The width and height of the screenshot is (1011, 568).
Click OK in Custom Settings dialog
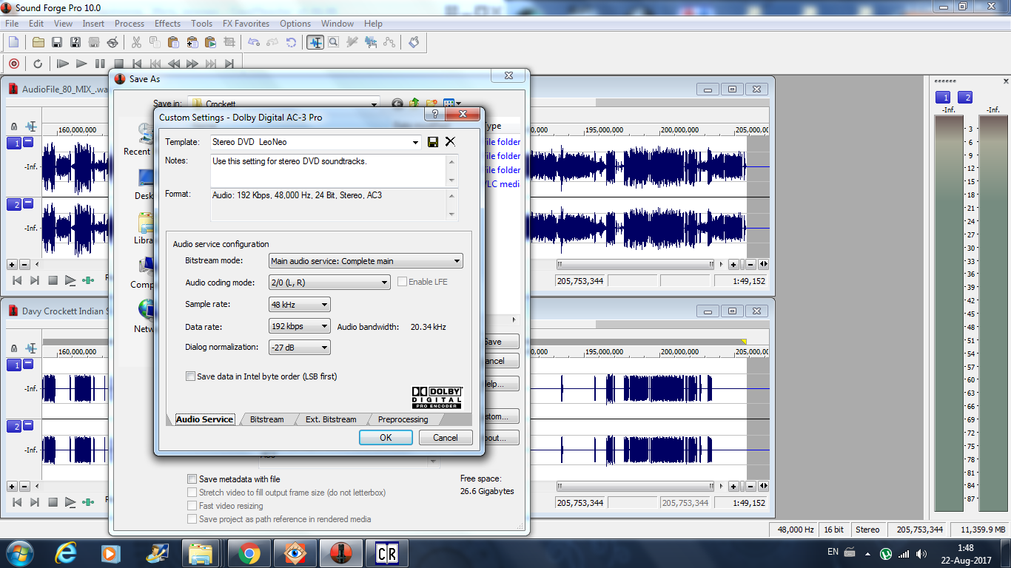tap(386, 437)
